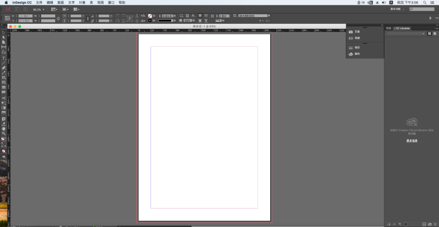
Task: Open the 版面 menu
Action: 61,2
